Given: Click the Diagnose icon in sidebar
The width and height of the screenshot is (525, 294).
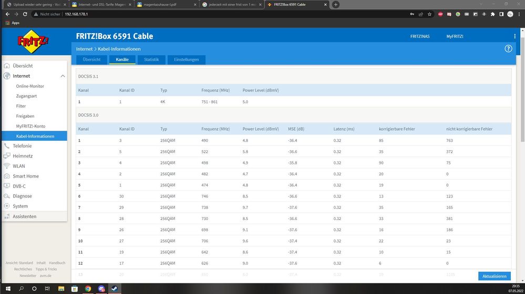Looking at the screenshot, I should click(7, 196).
